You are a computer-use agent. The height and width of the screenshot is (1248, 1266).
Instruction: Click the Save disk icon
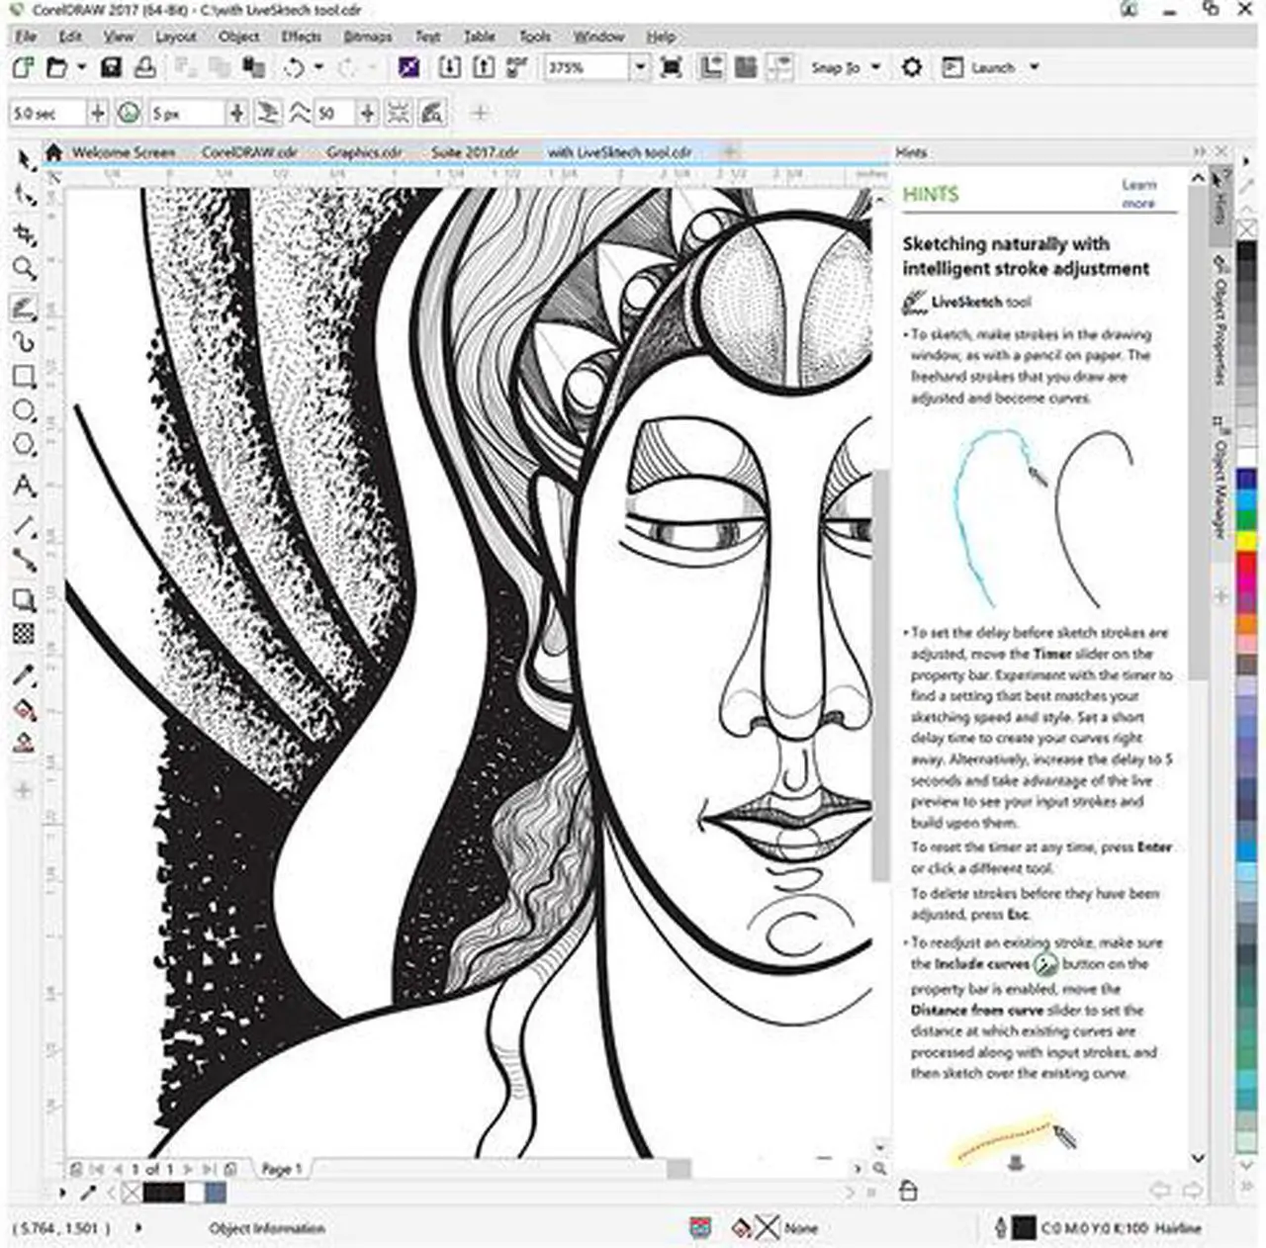[111, 67]
